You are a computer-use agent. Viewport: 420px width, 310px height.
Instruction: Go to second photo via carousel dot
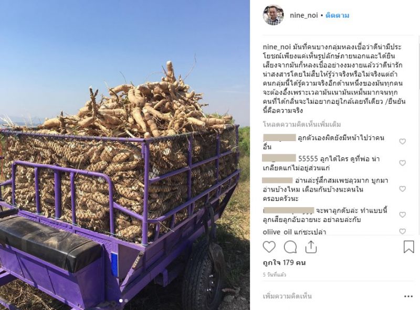(x=126, y=301)
